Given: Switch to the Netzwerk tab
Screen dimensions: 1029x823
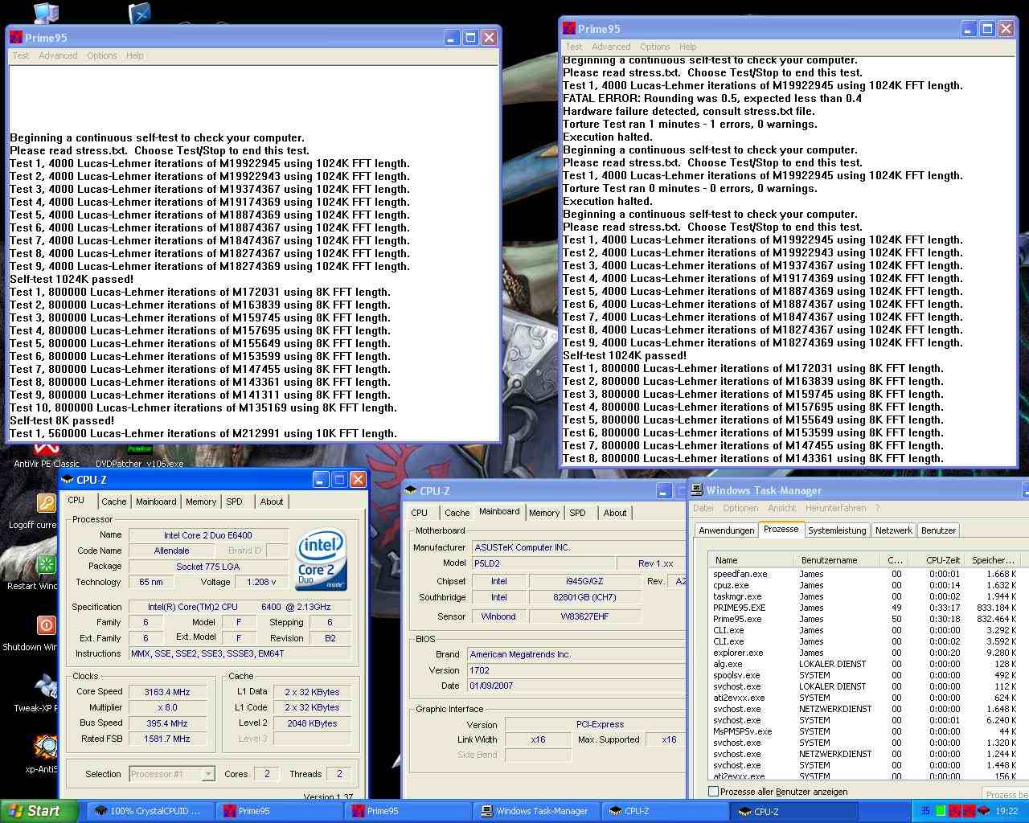Looking at the screenshot, I should coord(894,530).
